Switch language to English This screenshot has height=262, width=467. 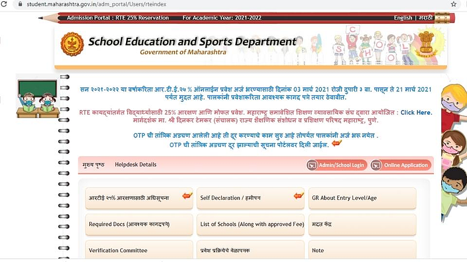coord(403,18)
